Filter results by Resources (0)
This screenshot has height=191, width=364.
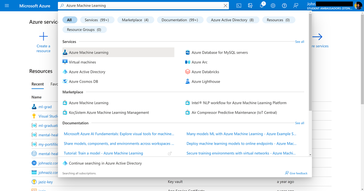278,20
